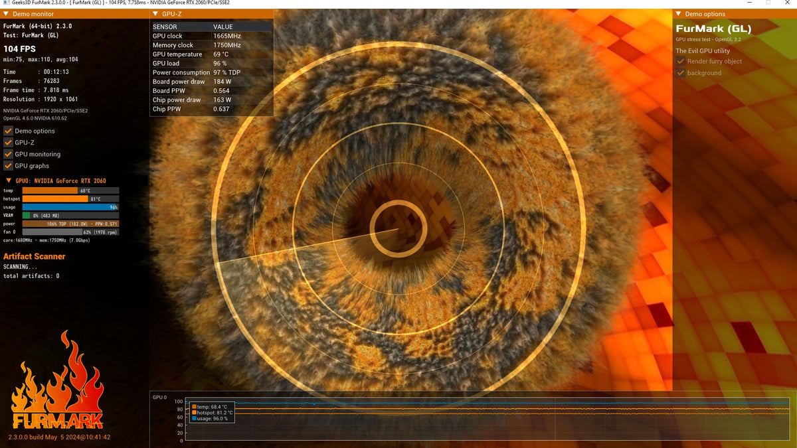797x448 pixels.
Task: Click the Demo monitor panel title
Action: (33, 14)
